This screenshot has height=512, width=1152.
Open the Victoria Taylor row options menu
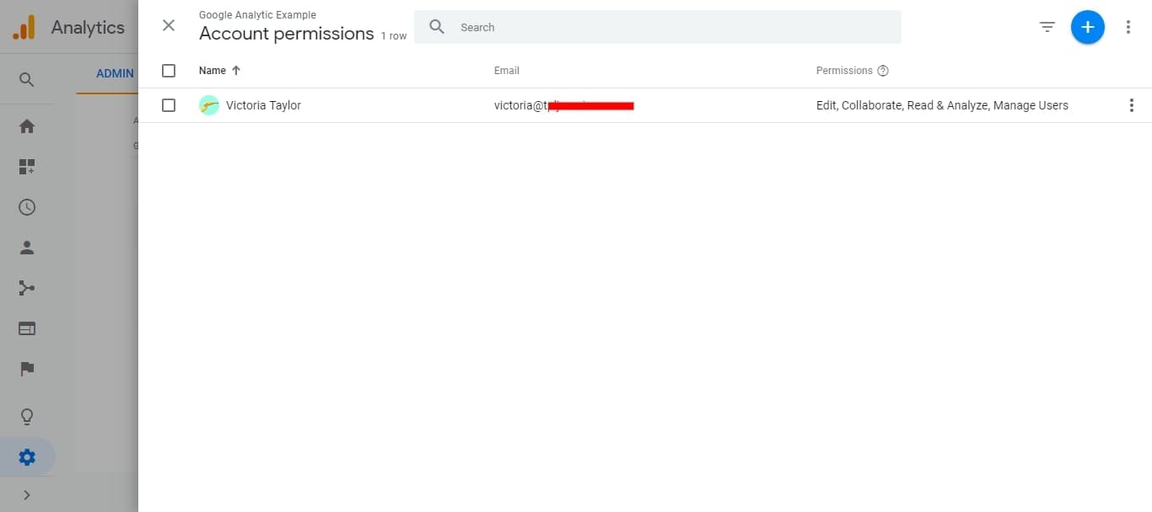coord(1132,105)
